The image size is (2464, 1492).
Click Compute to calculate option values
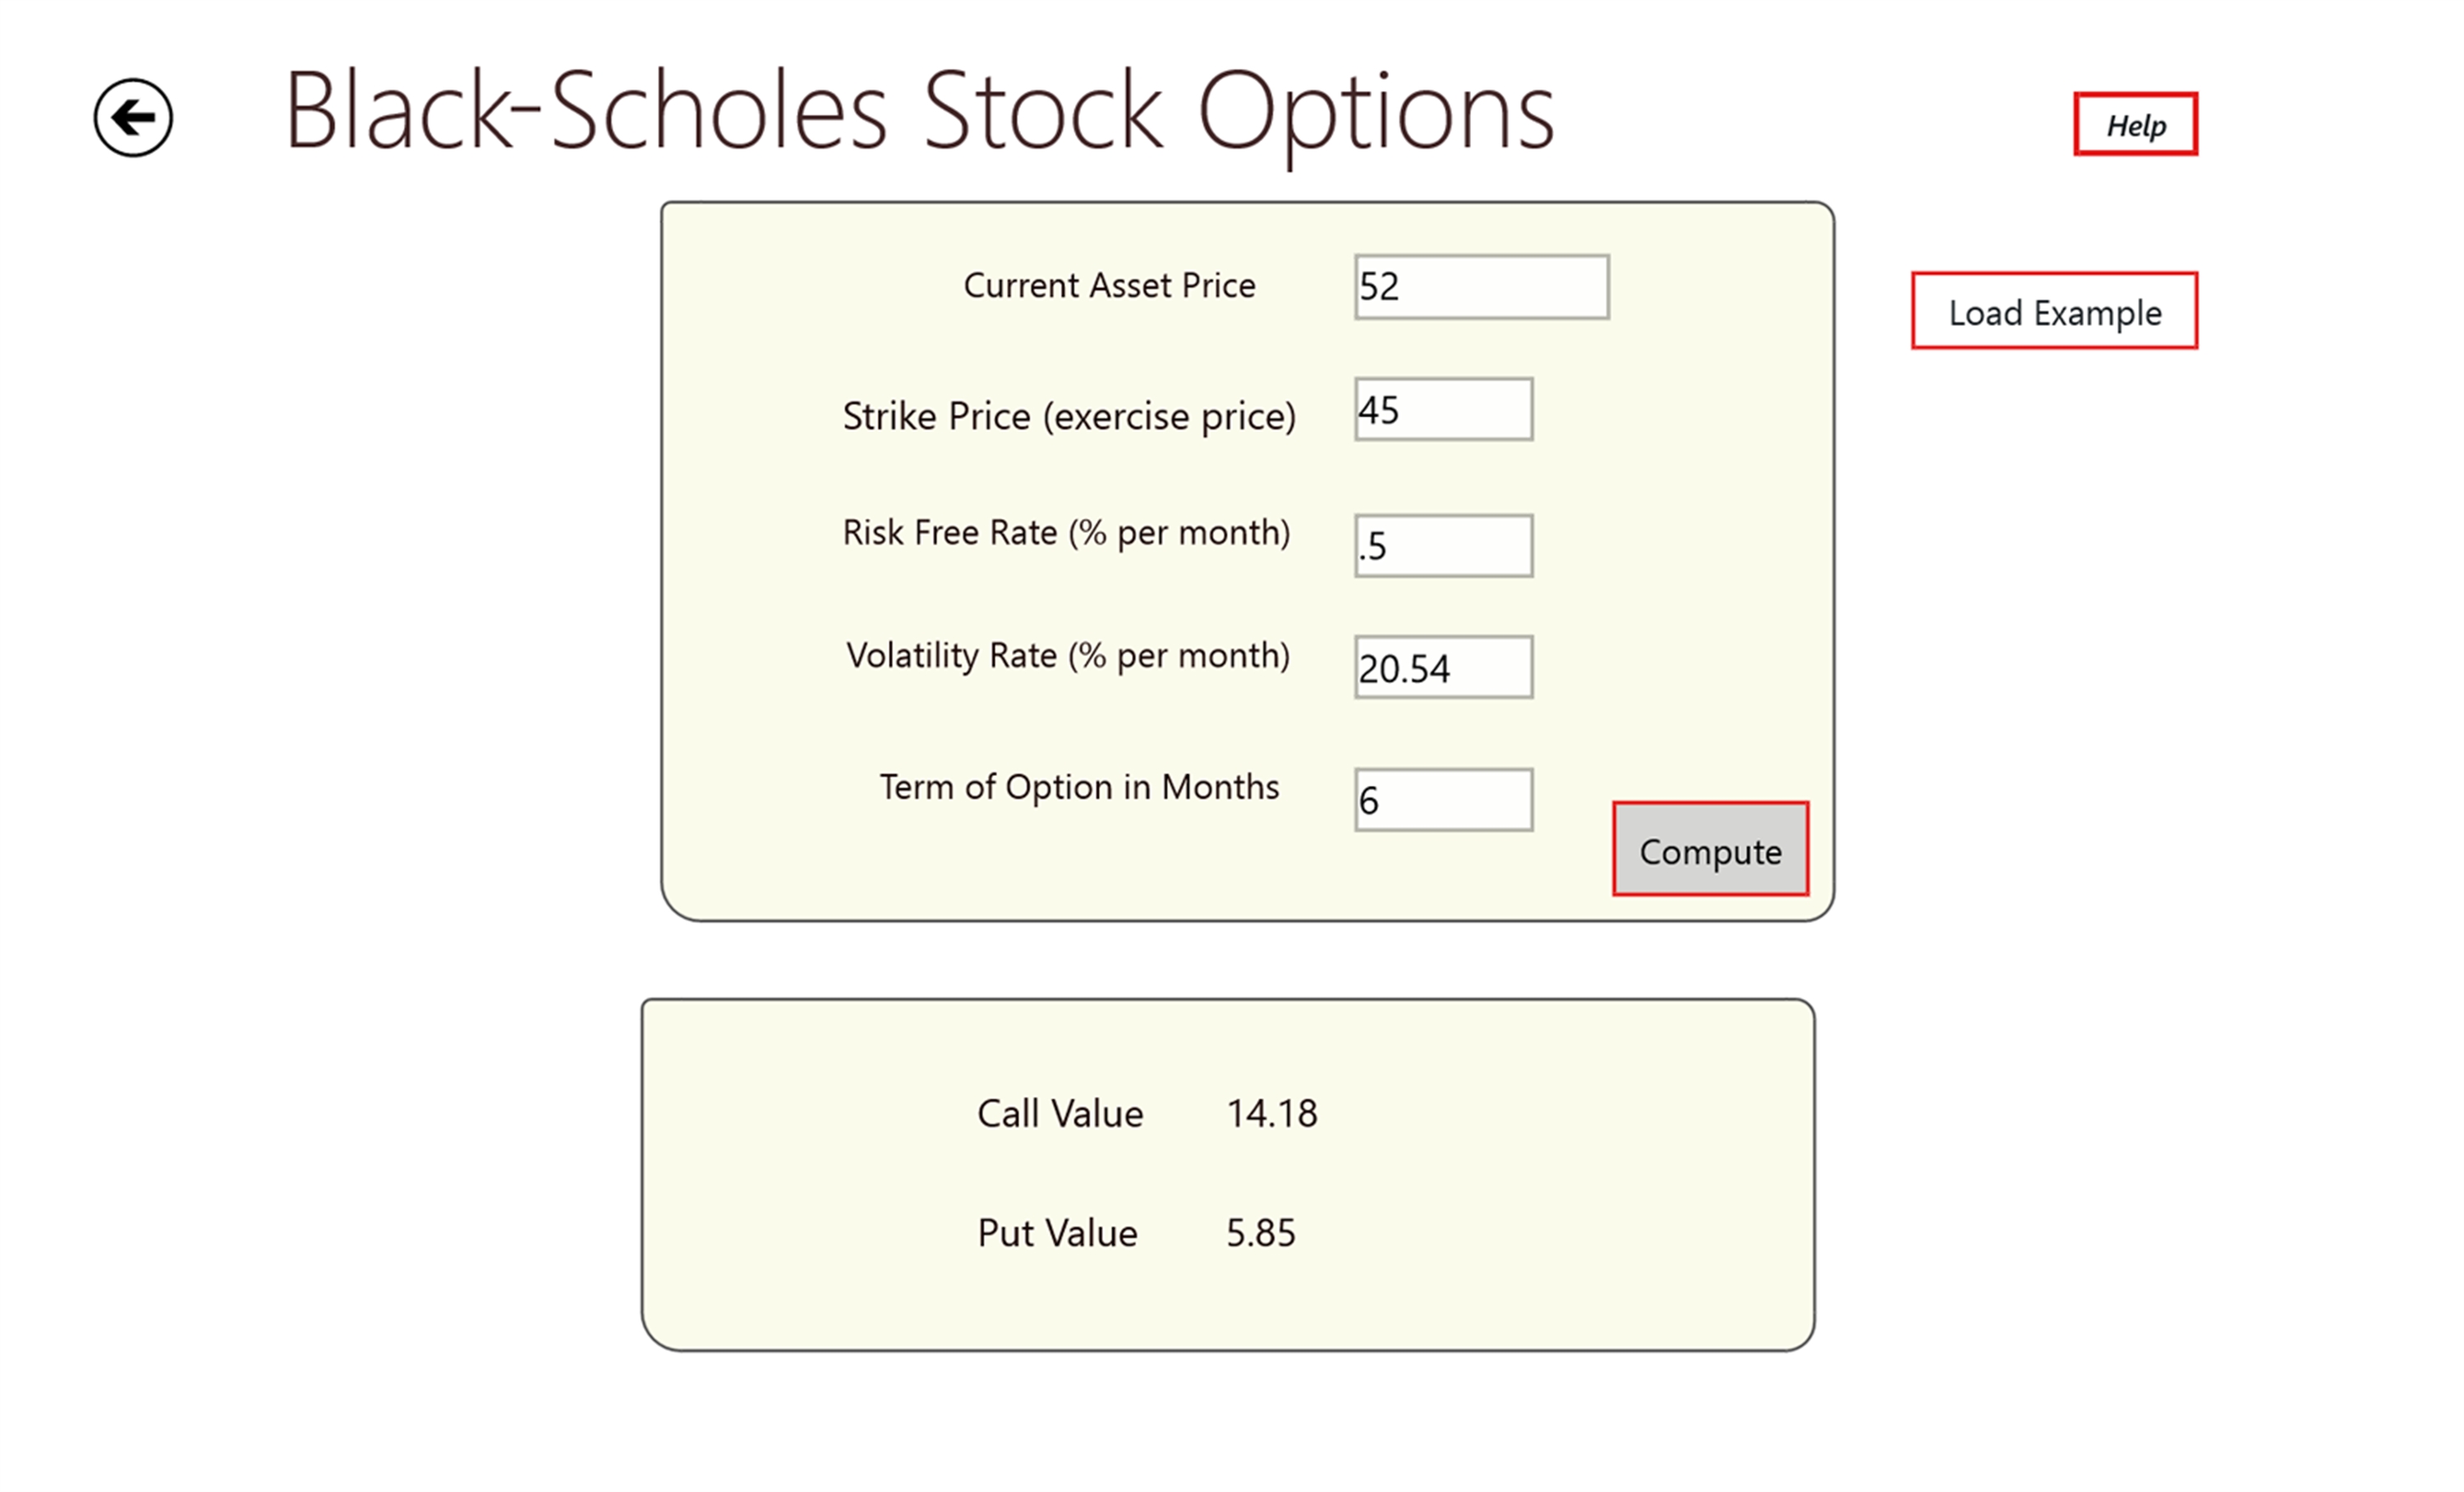(1709, 849)
